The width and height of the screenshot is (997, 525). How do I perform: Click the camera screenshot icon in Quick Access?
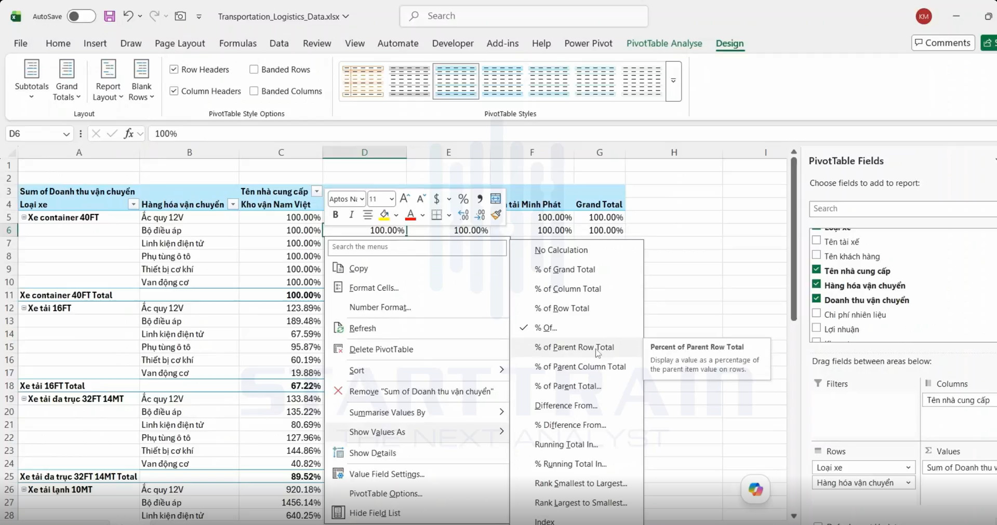point(180,16)
